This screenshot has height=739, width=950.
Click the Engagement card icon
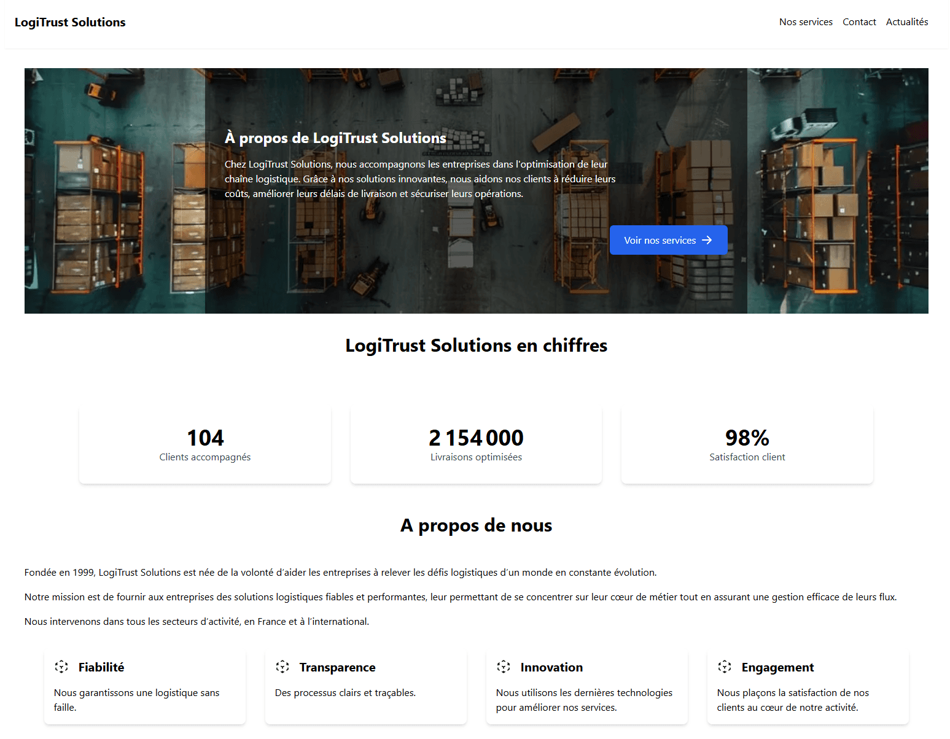(x=725, y=667)
